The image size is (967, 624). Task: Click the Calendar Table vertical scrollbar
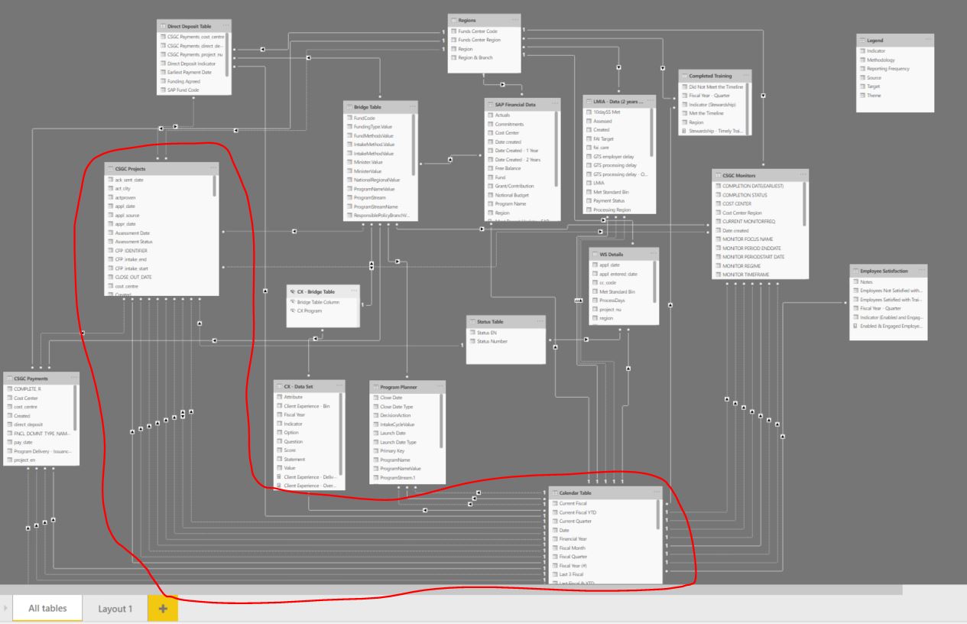click(x=657, y=514)
